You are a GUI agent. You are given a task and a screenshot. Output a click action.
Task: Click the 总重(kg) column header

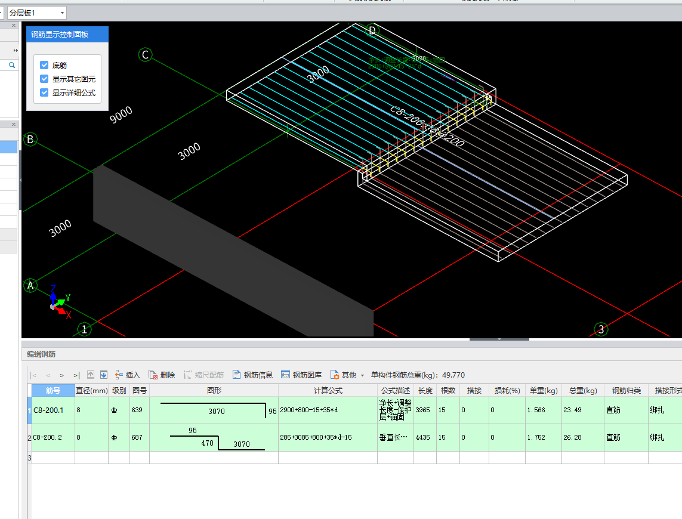(x=583, y=391)
